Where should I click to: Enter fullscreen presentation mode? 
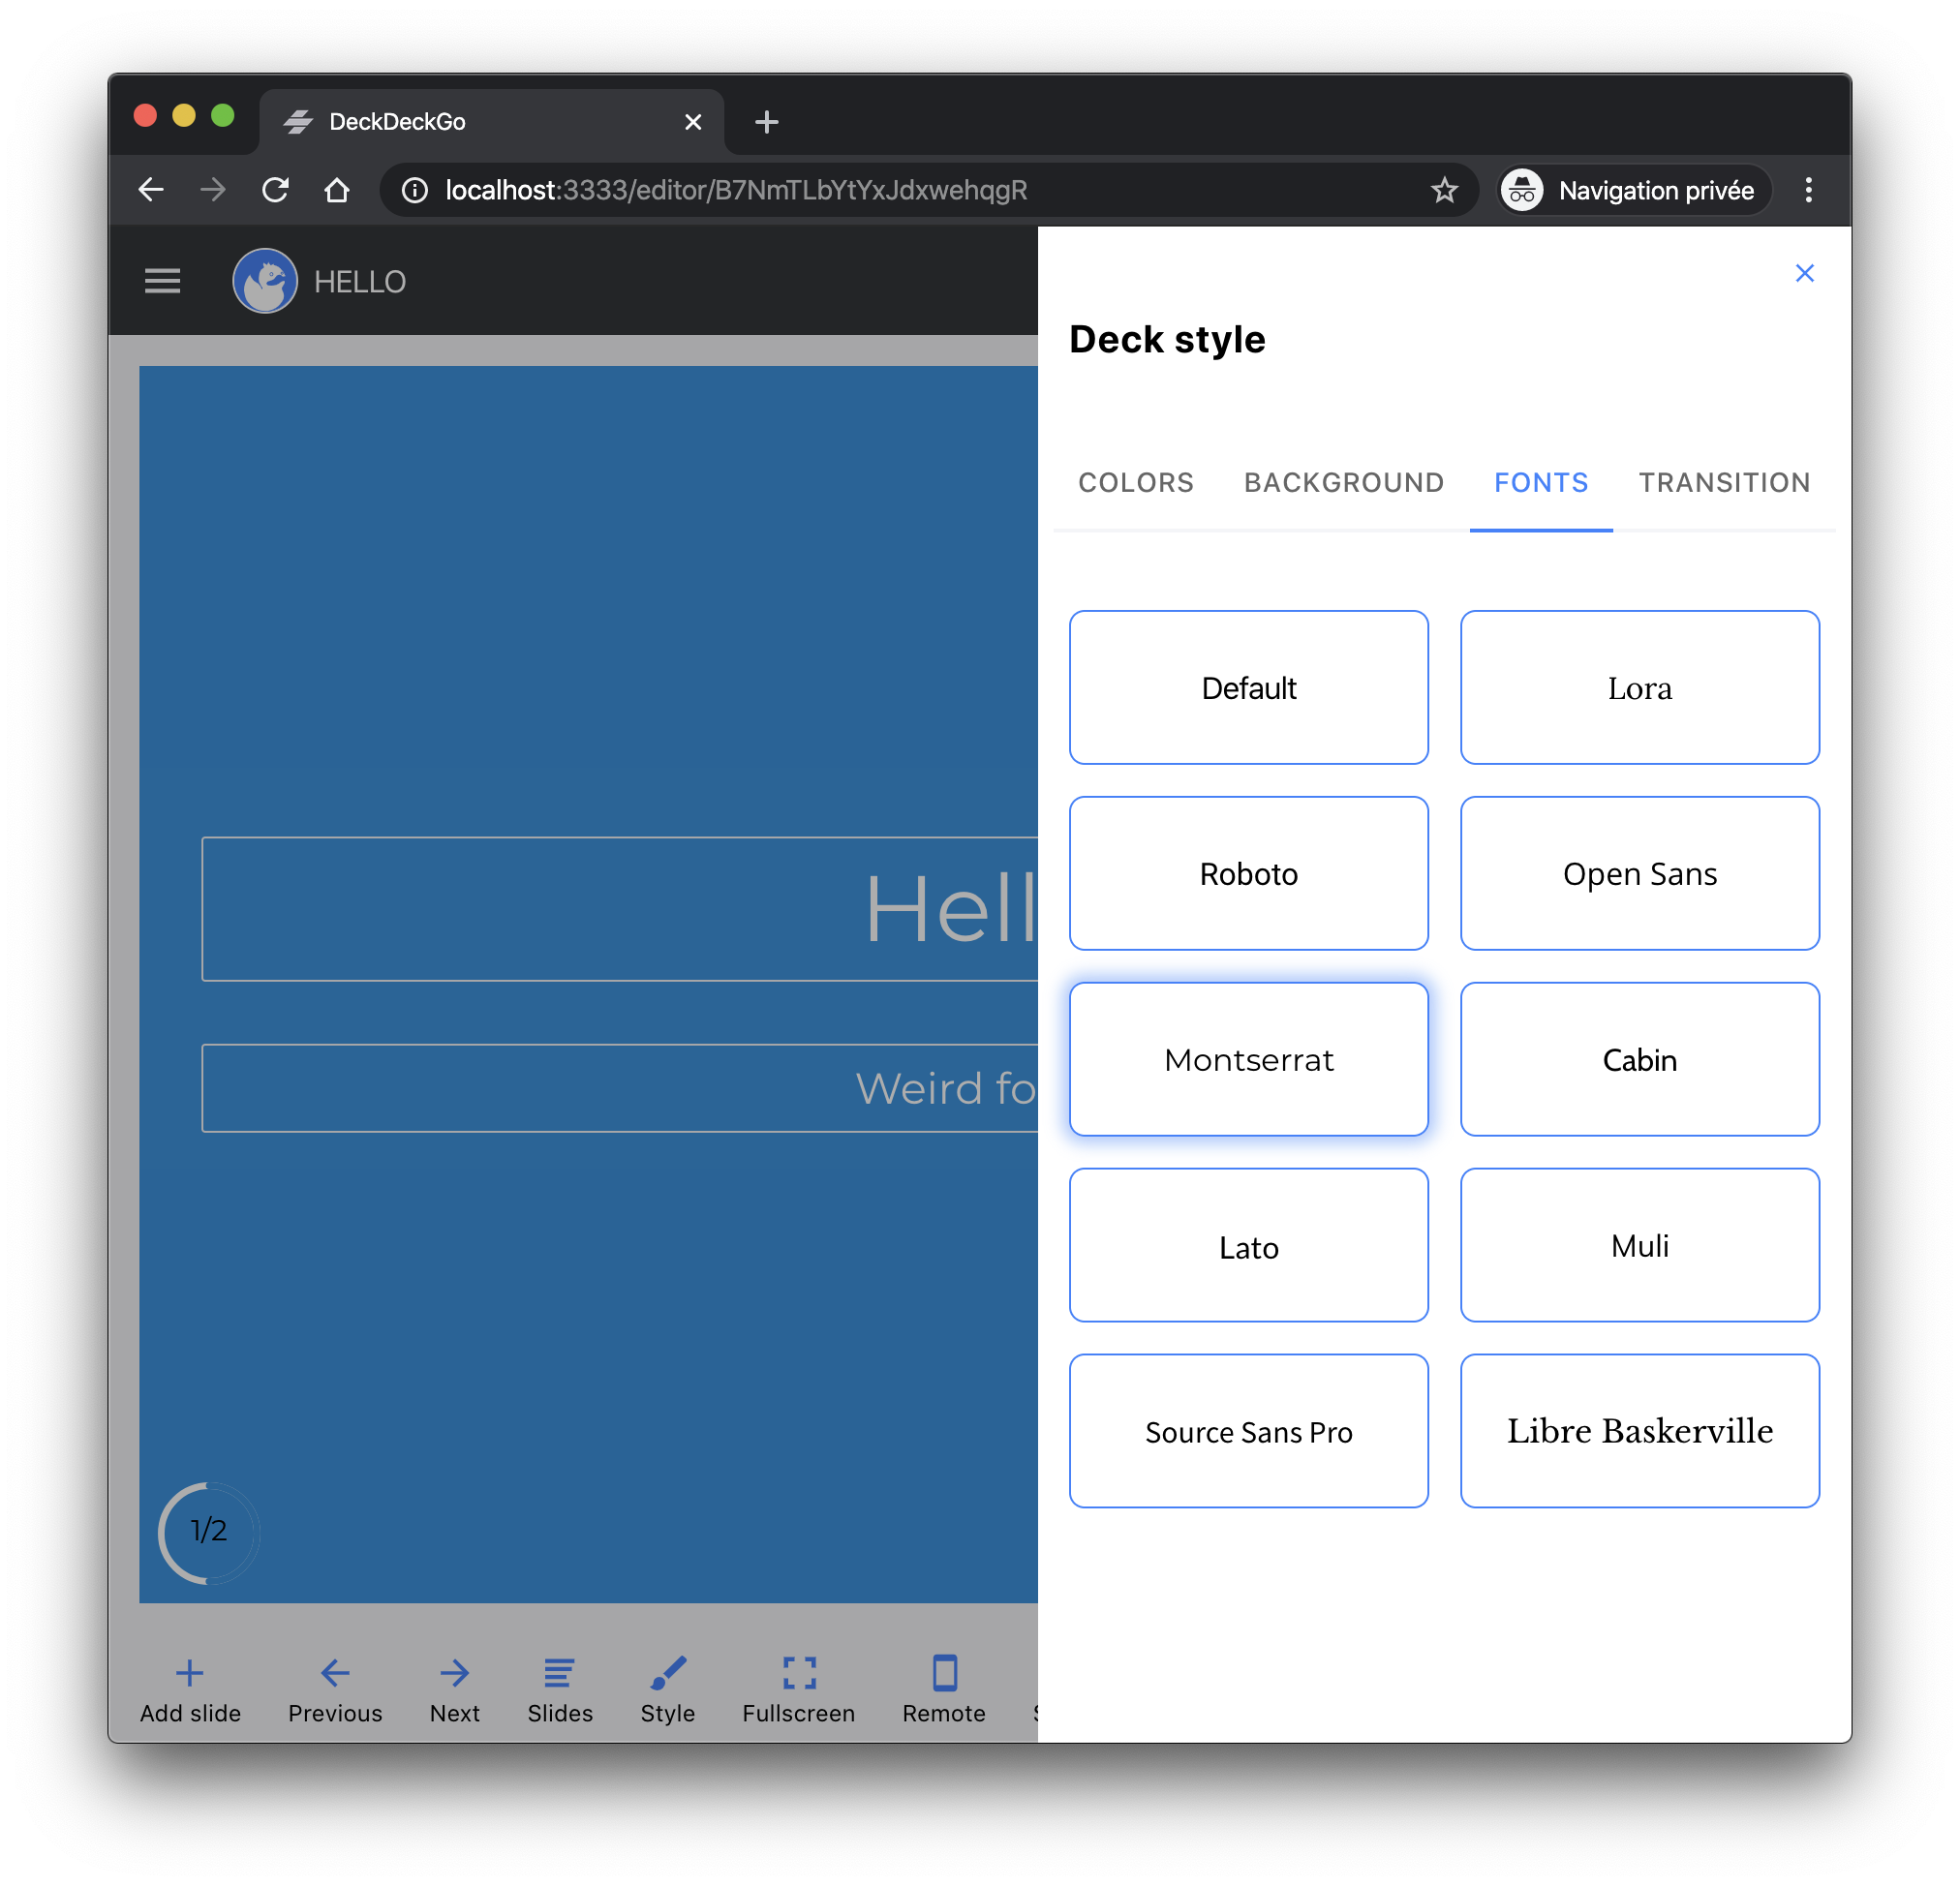coord(798,1690)
